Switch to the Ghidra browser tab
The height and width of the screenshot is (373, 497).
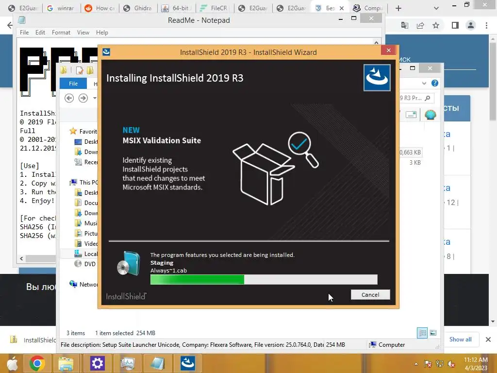point(137,8)
